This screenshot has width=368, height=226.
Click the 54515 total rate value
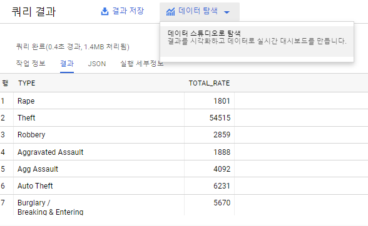click(220, 118)
